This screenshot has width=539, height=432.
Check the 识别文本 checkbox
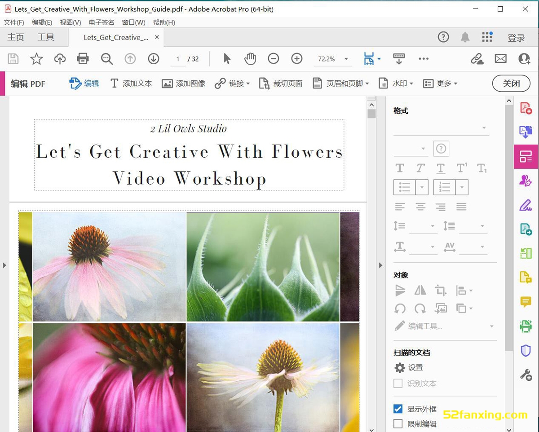398,384
